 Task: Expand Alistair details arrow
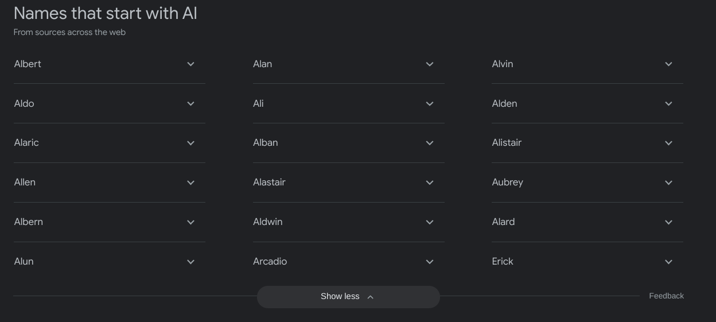668,143
